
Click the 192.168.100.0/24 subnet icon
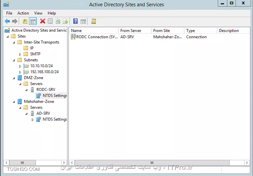pos(26,72)
